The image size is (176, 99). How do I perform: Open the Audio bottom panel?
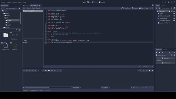click(41, 90)
